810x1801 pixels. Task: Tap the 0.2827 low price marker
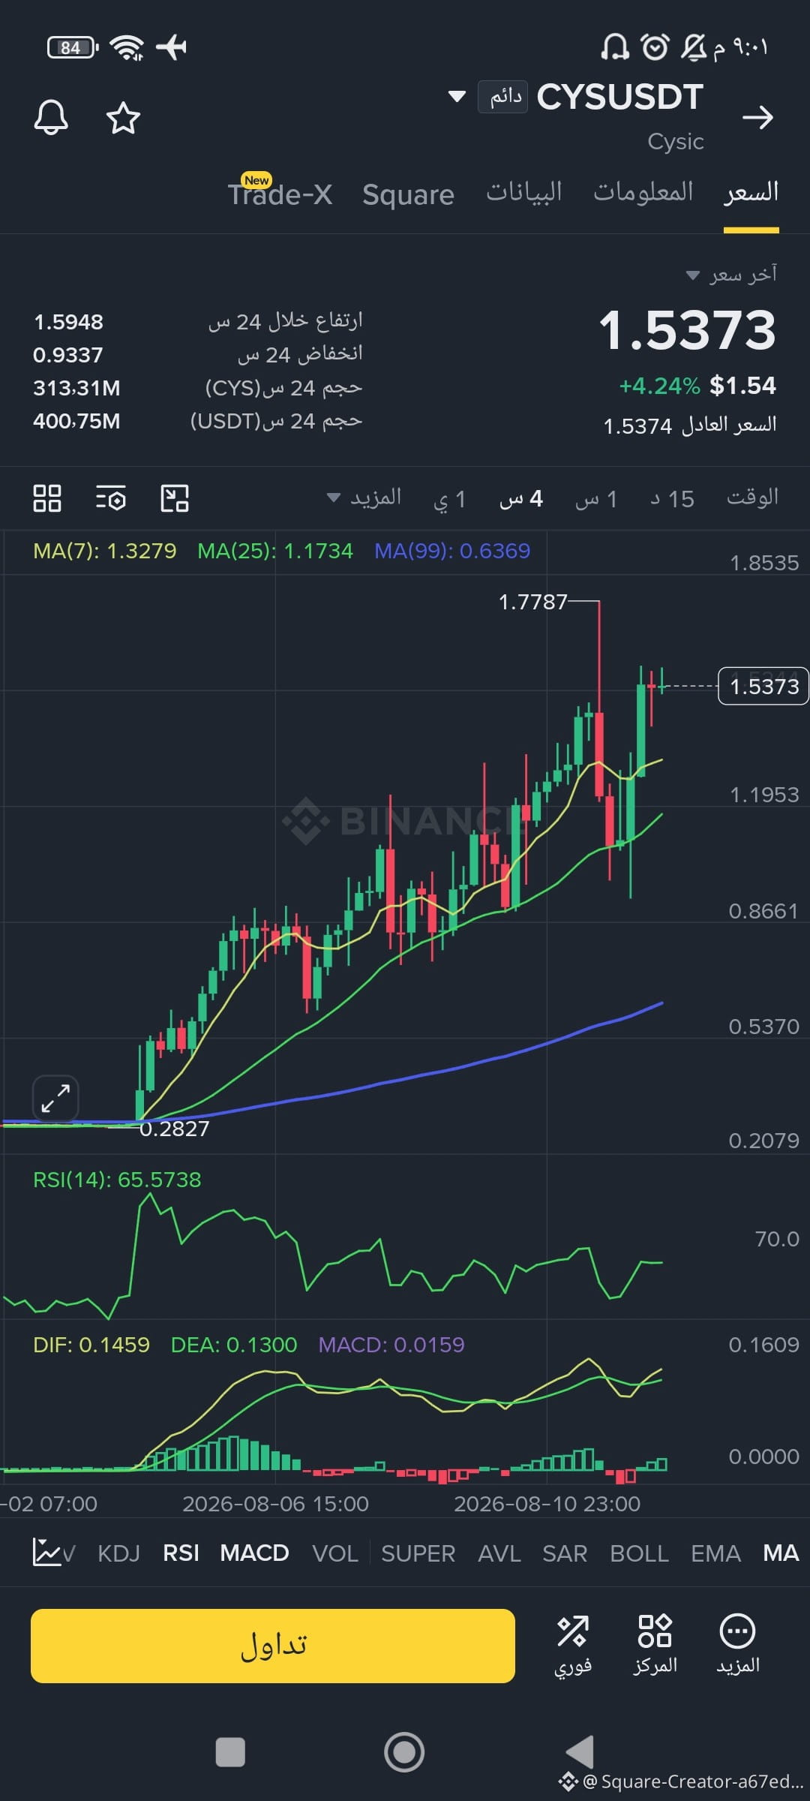coord(174,1129)
